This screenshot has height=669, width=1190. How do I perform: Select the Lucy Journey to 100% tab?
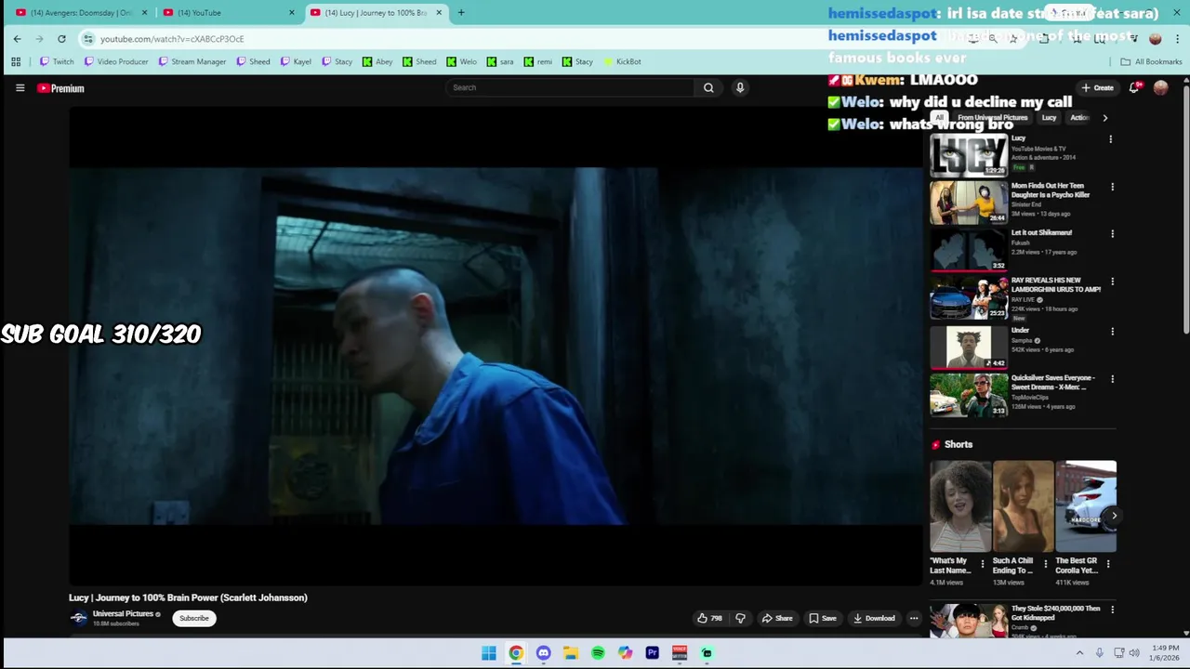click(377, 13)
